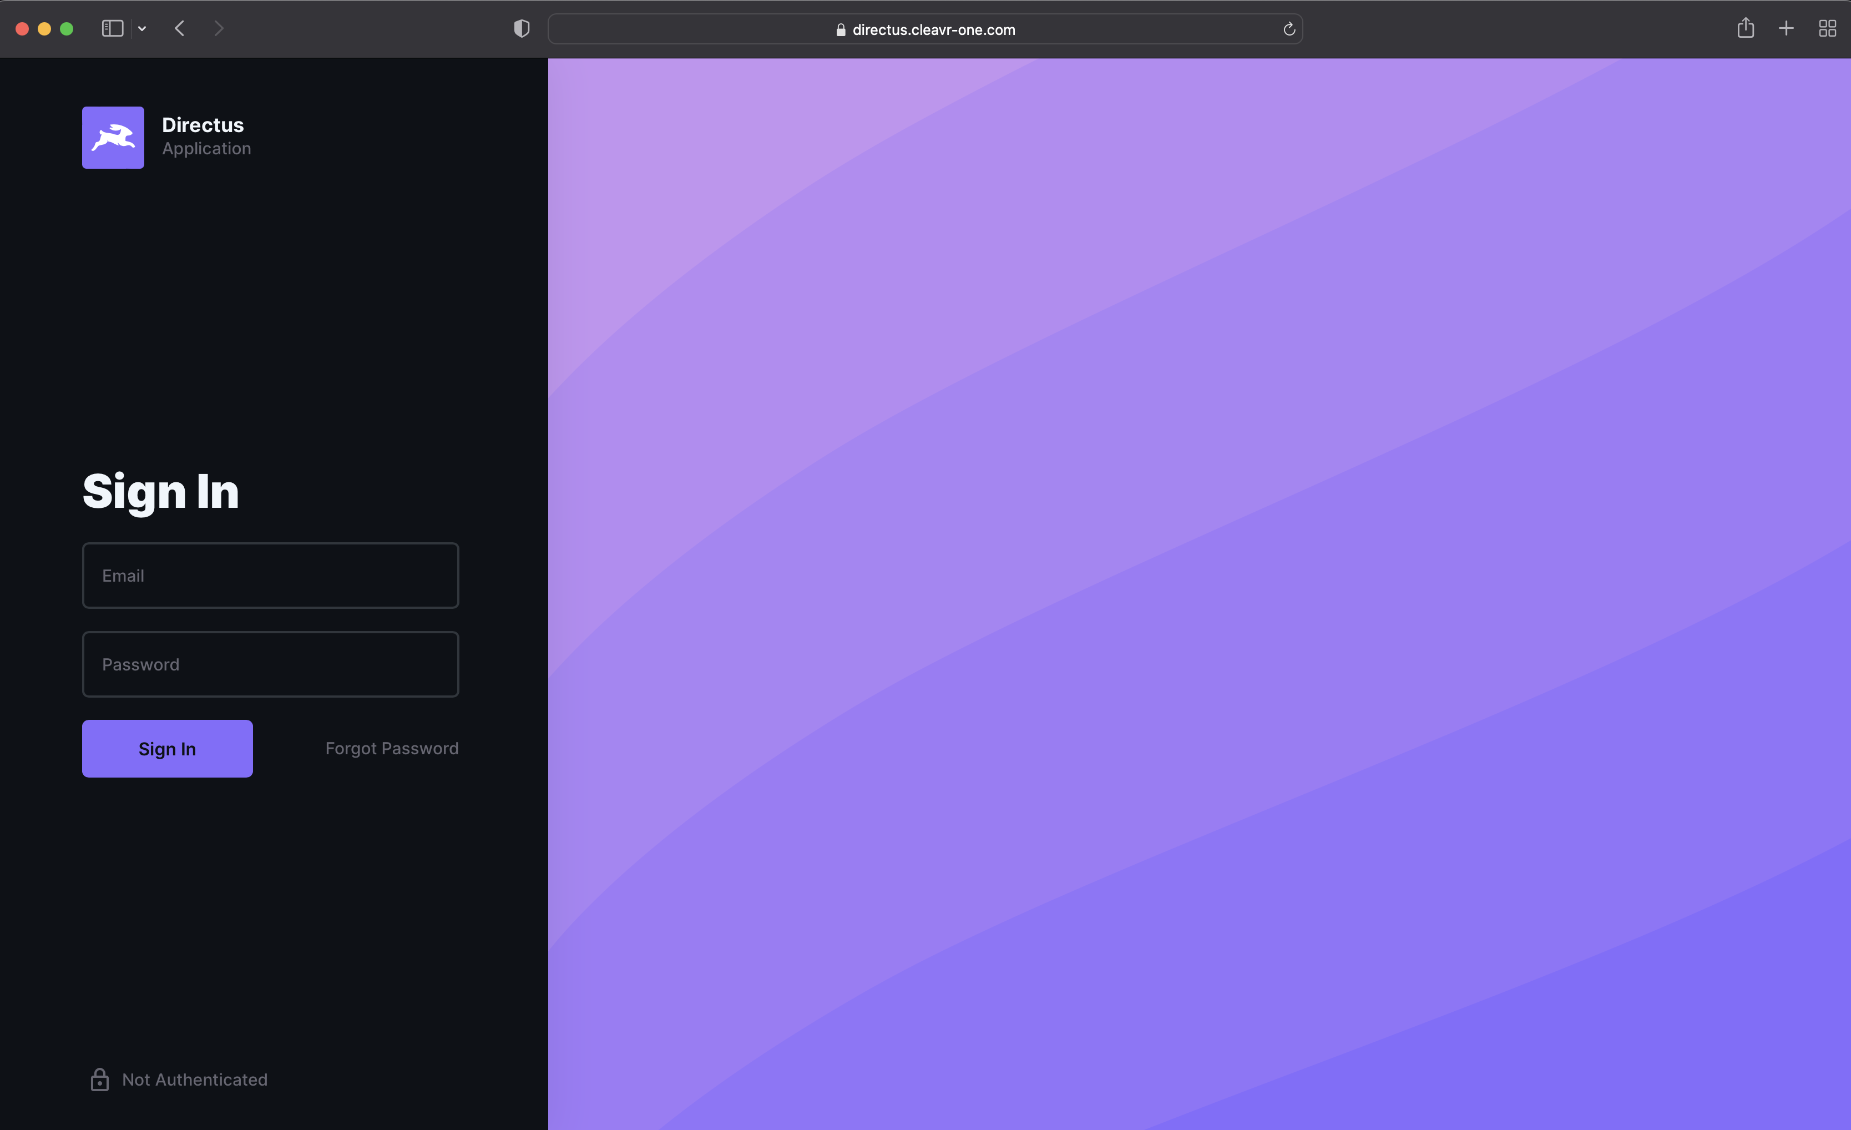Click the sidebar toggle icon
This screenshot has height=1130, width=1851.
(111, 28)
